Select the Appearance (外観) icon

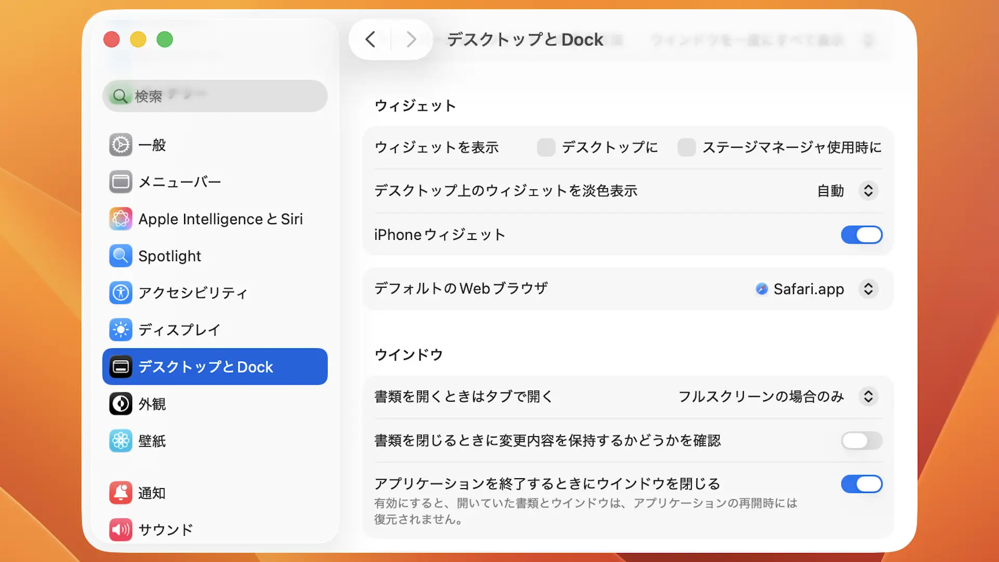point(121,404)
